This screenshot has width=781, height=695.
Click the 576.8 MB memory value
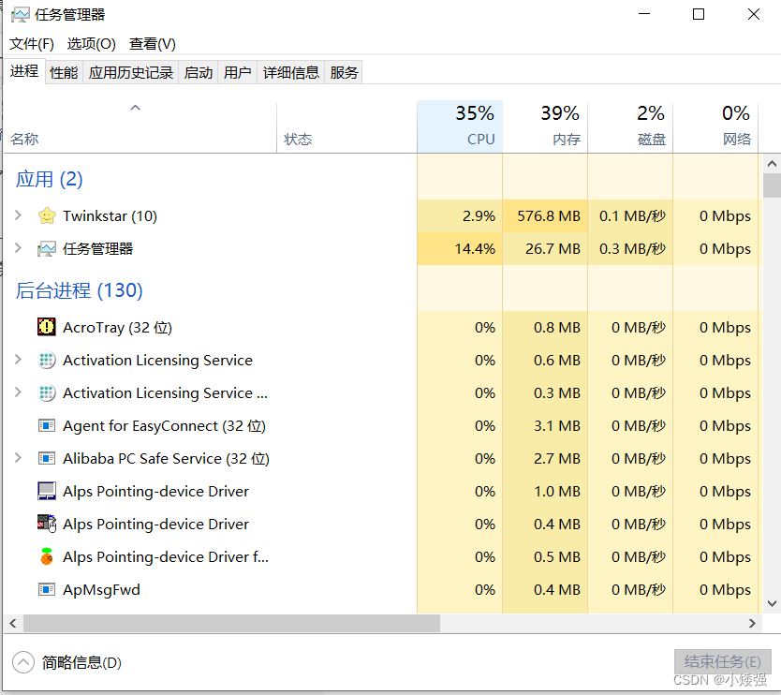(x=549, y=215)
